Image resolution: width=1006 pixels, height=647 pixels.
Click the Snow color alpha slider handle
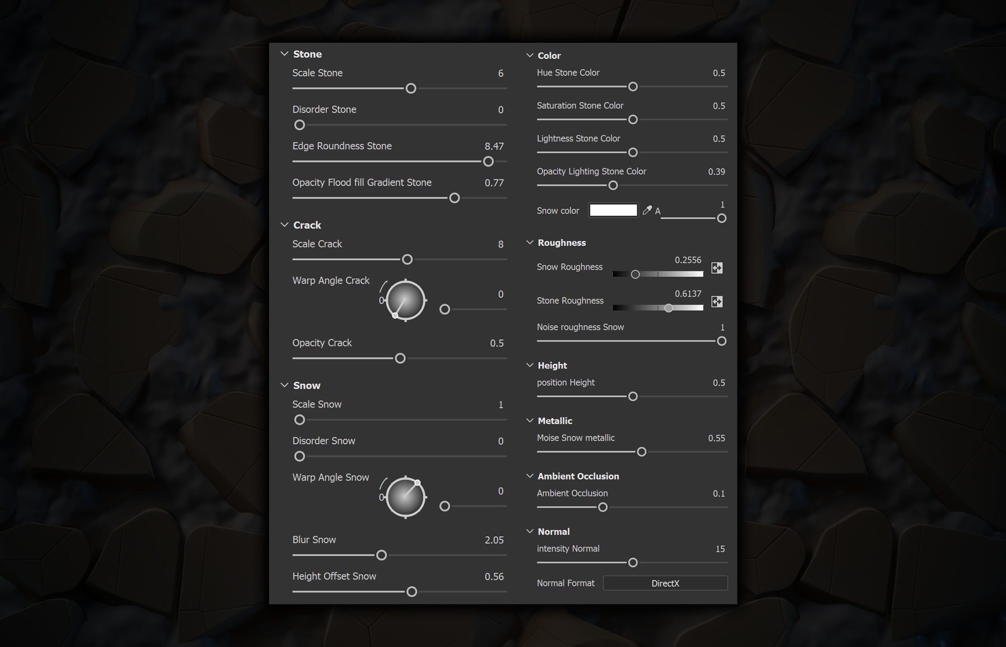point(721,218)
